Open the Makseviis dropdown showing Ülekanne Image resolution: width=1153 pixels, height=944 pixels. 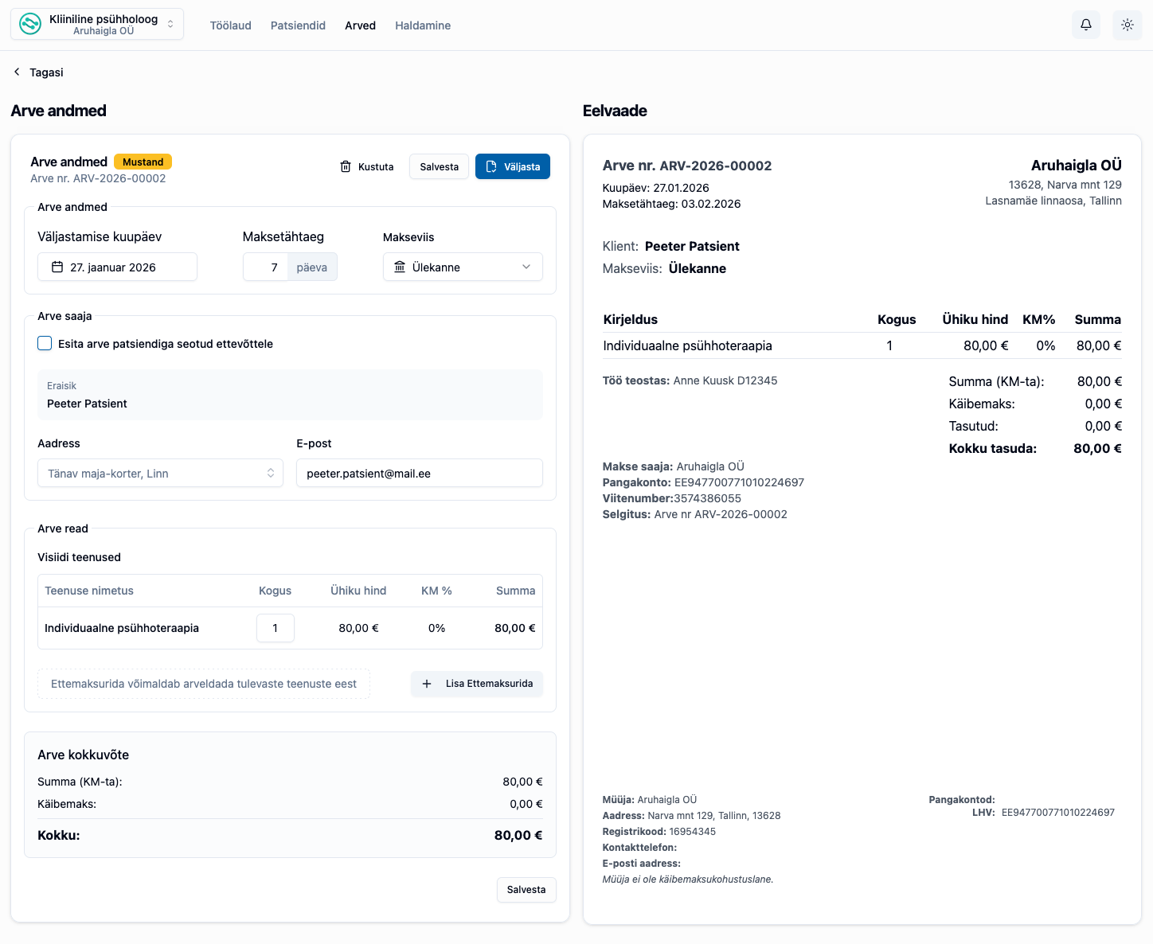point(462,267)
